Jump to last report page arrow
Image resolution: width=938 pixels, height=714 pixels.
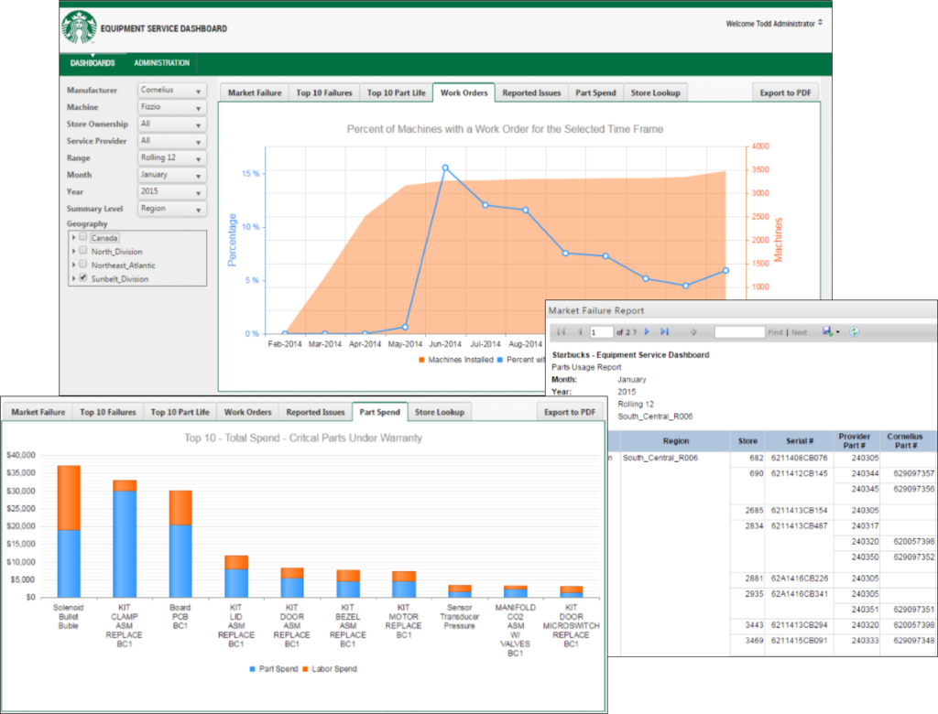coord(664,332)
